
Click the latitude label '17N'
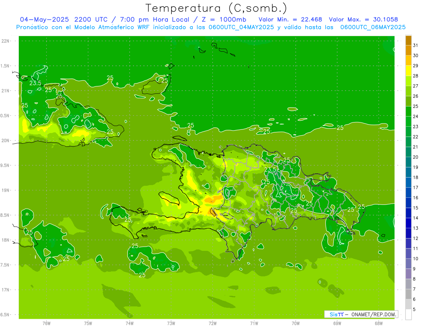click(5, 290)
